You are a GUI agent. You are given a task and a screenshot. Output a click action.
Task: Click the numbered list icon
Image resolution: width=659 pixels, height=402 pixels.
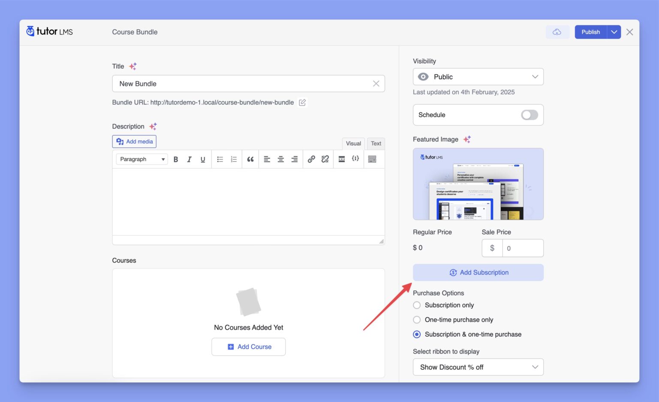(234, 159)
